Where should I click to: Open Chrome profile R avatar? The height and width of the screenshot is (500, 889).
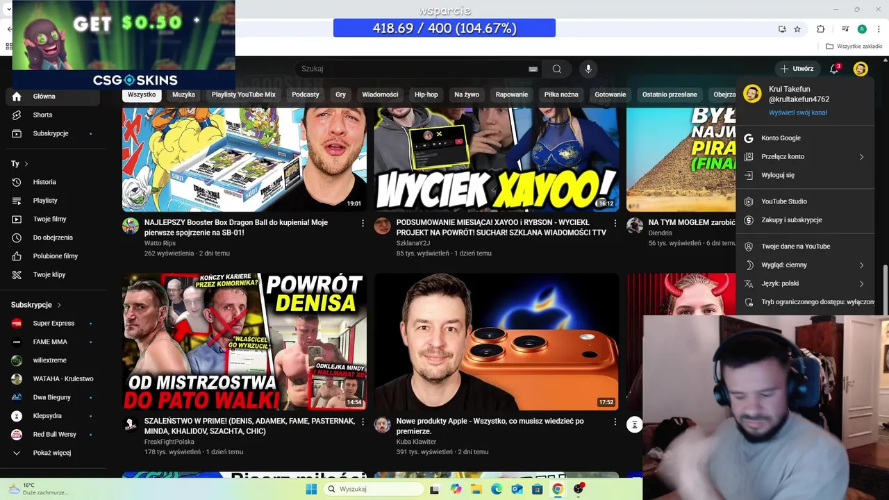click(x=862, y=29)
